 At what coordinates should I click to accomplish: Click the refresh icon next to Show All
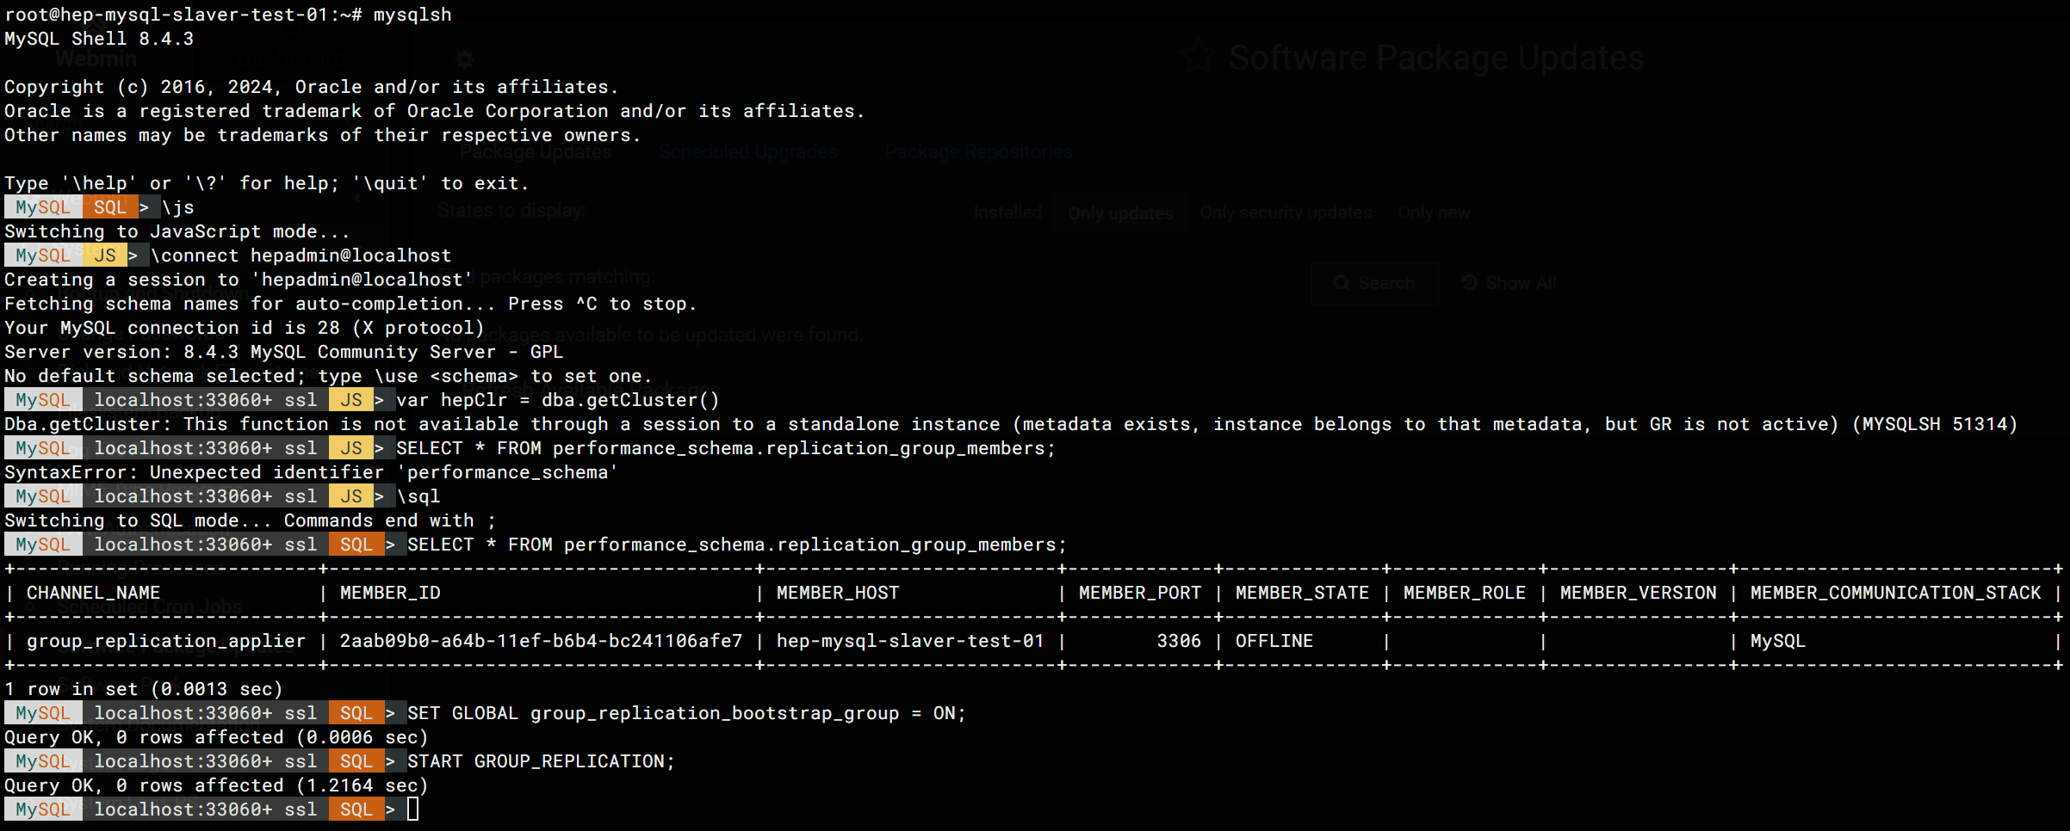pos(1470,283)
